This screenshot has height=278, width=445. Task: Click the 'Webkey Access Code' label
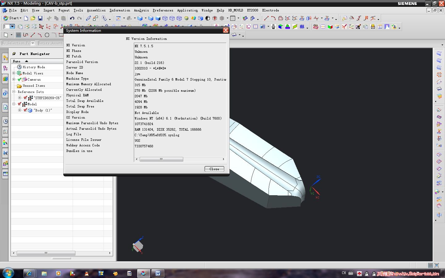83,145
